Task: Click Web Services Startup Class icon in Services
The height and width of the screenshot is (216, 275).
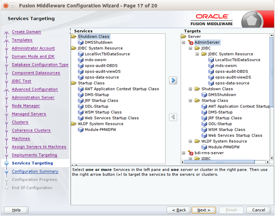Action: pos(81,118)
